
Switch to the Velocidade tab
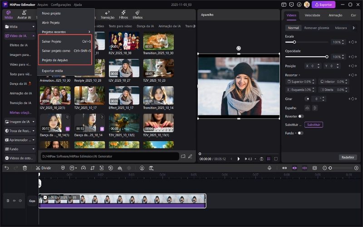312,15
